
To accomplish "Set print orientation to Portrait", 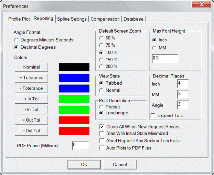I will (x=101, y=107).
